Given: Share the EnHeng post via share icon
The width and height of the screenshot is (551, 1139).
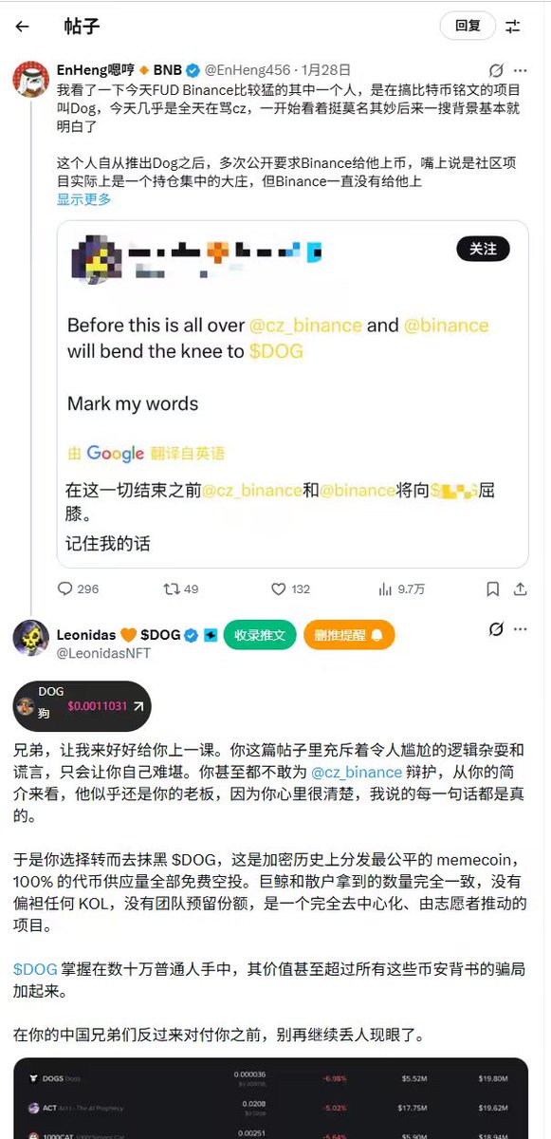Looking at the screenshot, I should [521, 588].
